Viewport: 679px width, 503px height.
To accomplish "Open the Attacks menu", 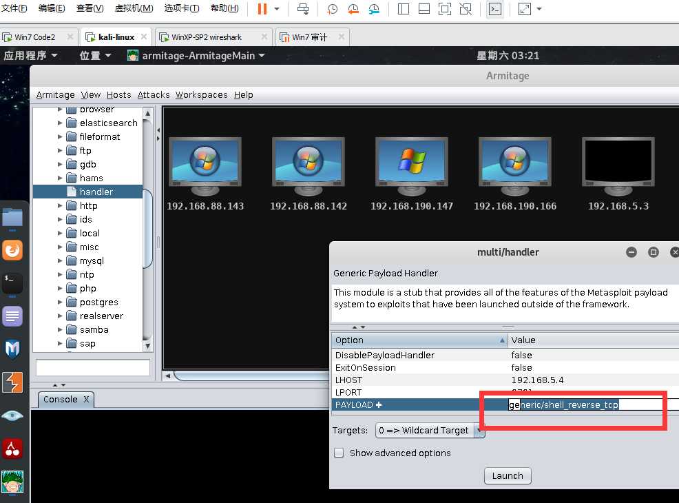I will tap(154, 95).
